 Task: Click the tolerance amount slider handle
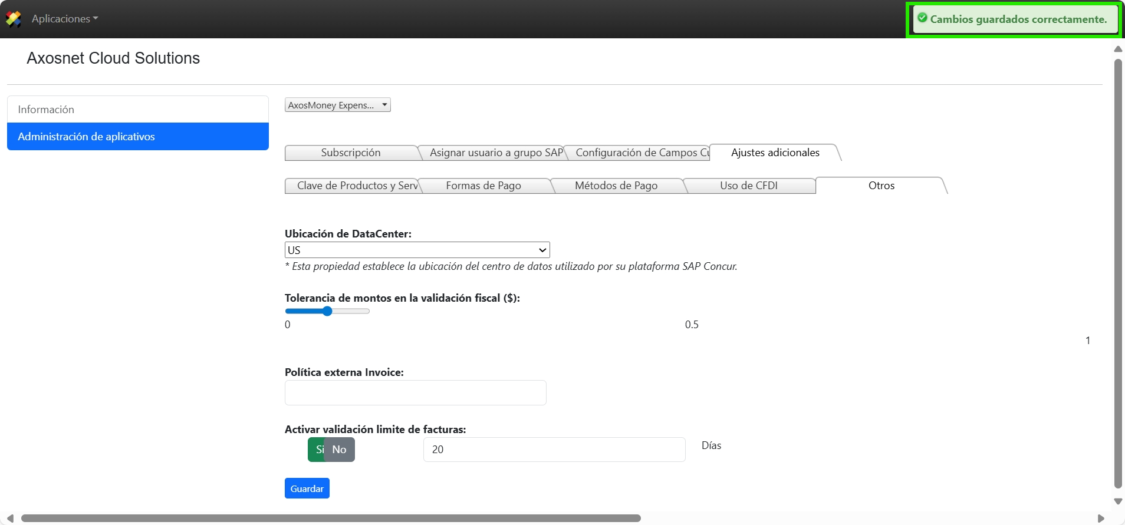click(327, 311)
